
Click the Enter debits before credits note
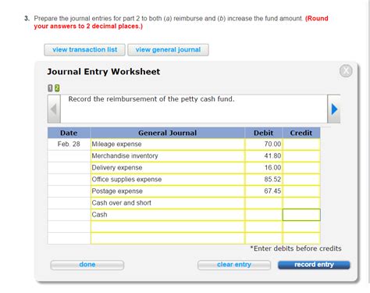(x=296, y=248)
